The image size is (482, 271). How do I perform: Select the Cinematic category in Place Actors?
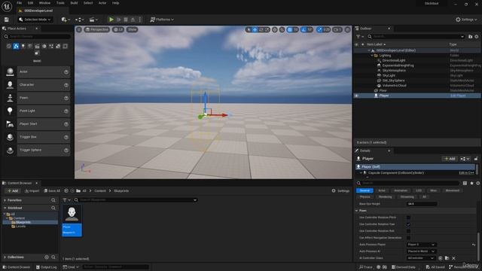(37, 46)
